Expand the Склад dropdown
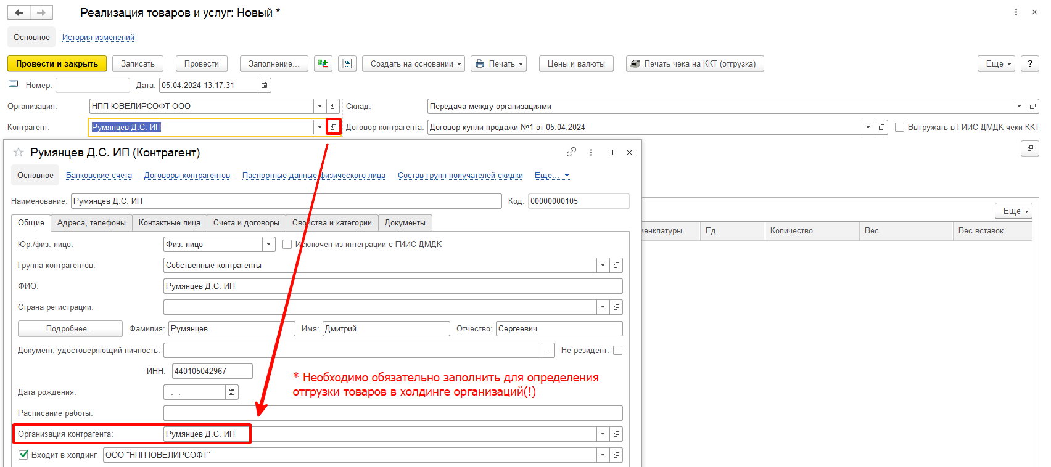This screenshot has height=467, width=1051. tap(1019, 106)
